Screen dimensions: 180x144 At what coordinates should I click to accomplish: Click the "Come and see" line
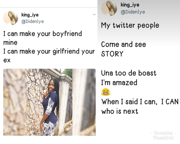[x=123, y=44]
